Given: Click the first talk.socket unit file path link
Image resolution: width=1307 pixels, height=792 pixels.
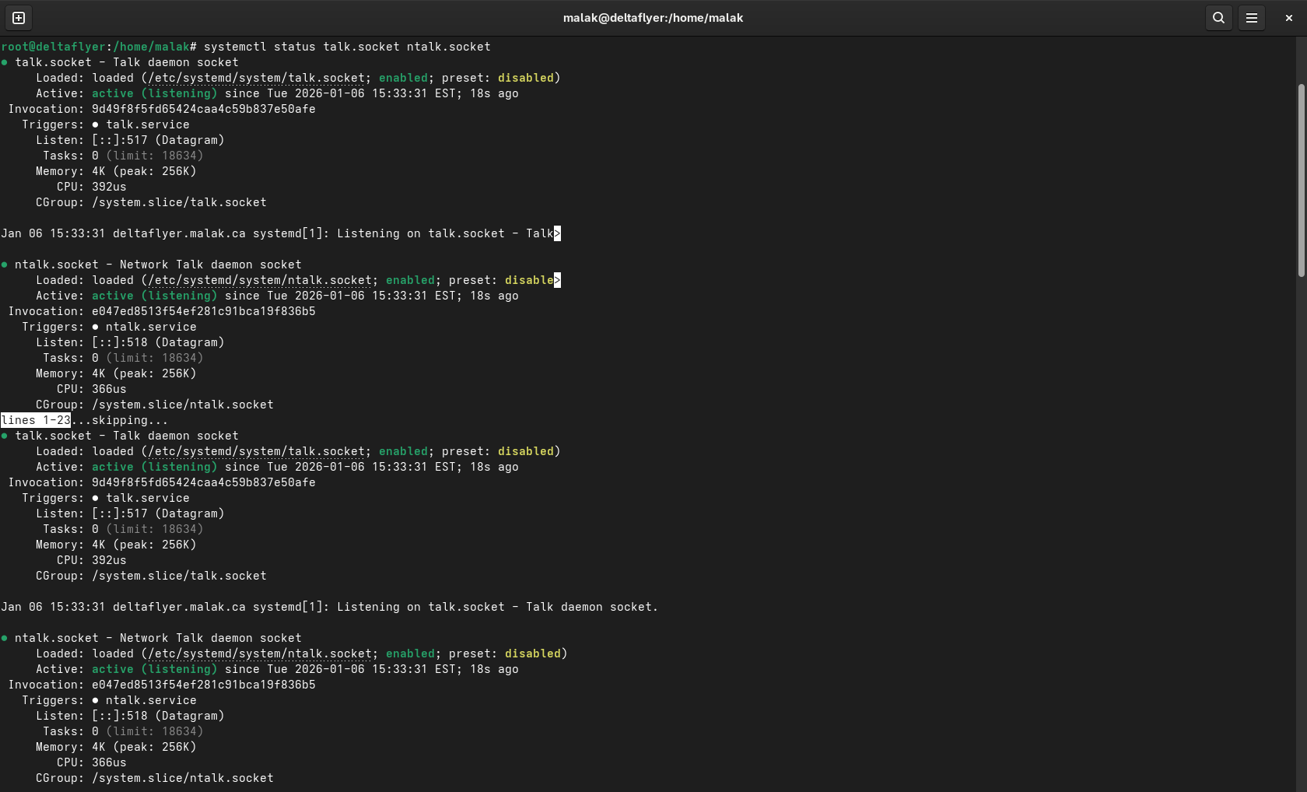Looking at the screenshot, I should click(256, 78).
